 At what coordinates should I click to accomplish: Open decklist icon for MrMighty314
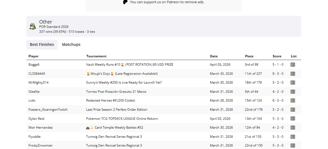tap(293, 82)
